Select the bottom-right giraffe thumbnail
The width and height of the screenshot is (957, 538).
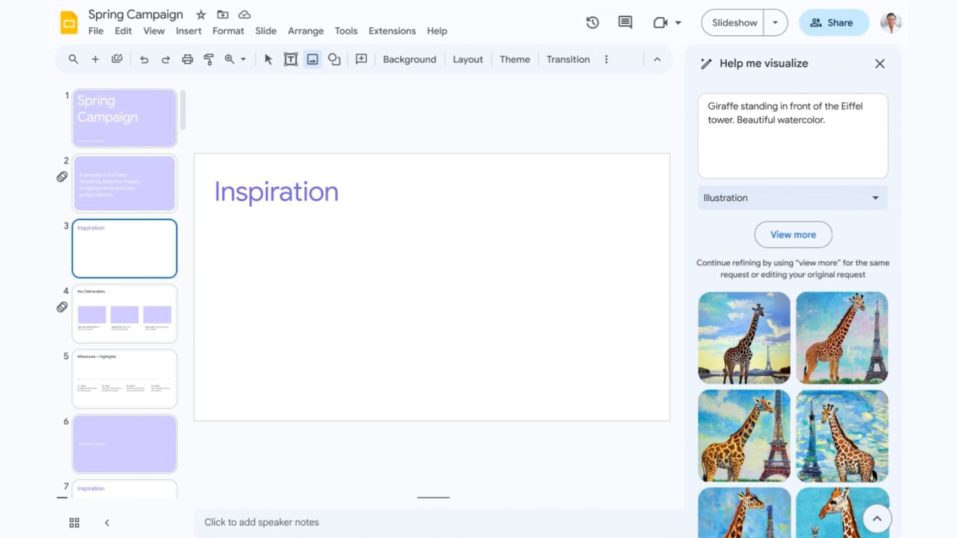click(x=842, y=512)
